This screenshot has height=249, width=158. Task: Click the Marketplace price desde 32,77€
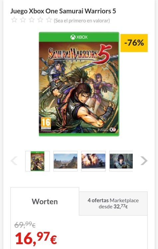(113, 207)
